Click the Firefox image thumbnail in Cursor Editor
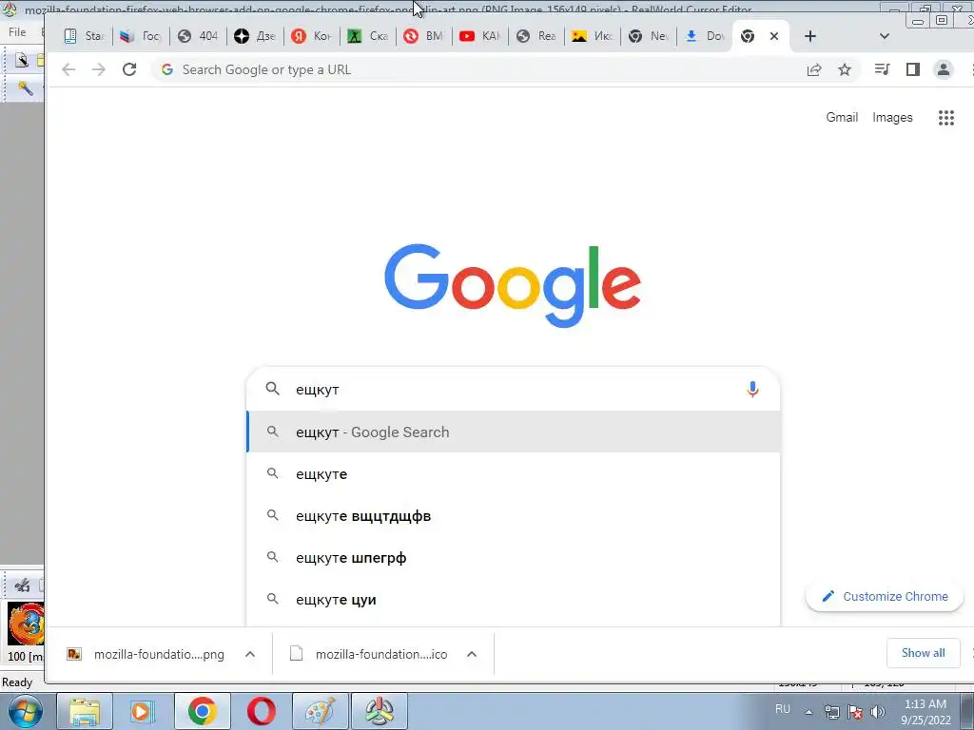The image size is (974, 730). click(26, 624)
